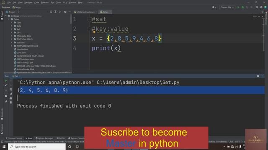268x150 pixels.
Task: Open the TODO tool window tab
Action: (x=61, y=138)
